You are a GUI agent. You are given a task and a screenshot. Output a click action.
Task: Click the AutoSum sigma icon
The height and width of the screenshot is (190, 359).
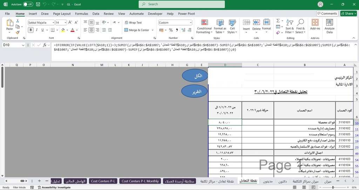tap(278, 21)
